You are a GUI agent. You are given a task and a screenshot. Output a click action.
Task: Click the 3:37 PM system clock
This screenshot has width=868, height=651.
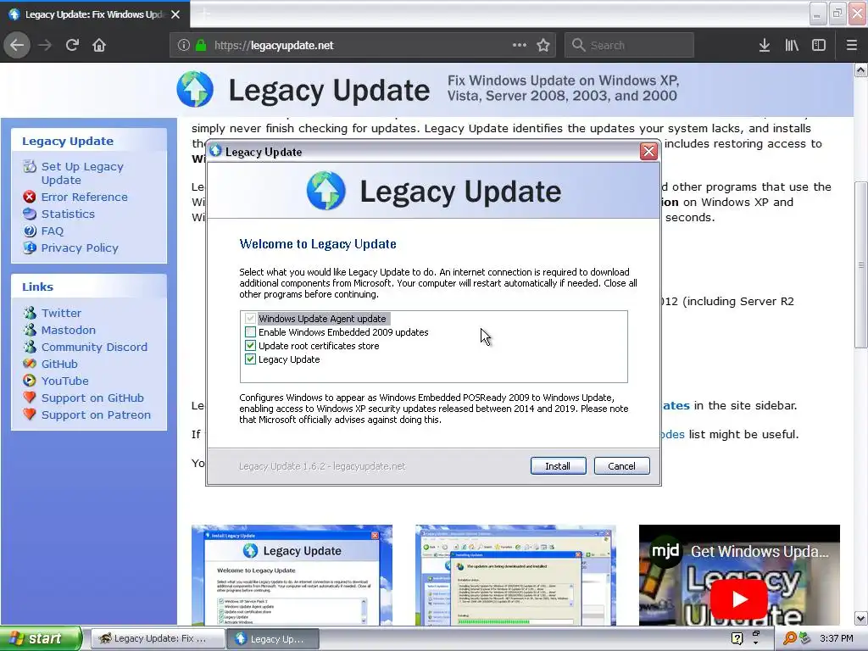[x=837, y=639]
